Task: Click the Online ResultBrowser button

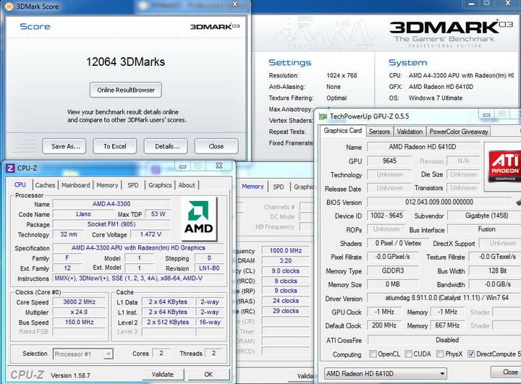Action: tap(126, 90)
